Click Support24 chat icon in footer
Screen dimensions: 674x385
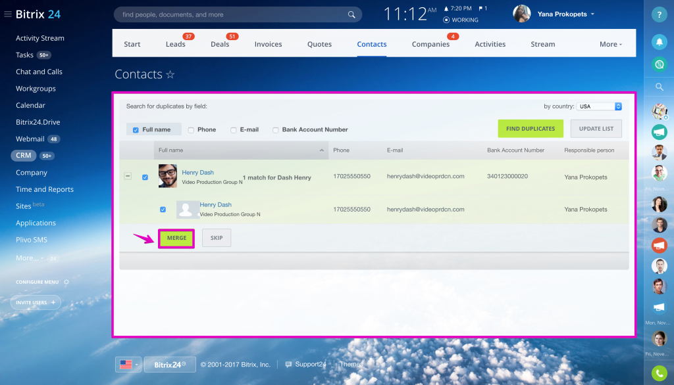tap(288, 365)
